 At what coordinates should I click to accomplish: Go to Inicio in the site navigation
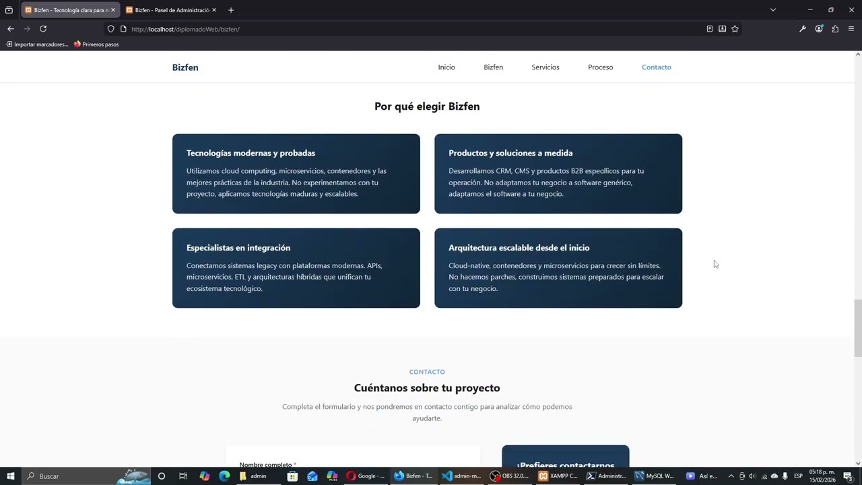[x=446, y=67]
